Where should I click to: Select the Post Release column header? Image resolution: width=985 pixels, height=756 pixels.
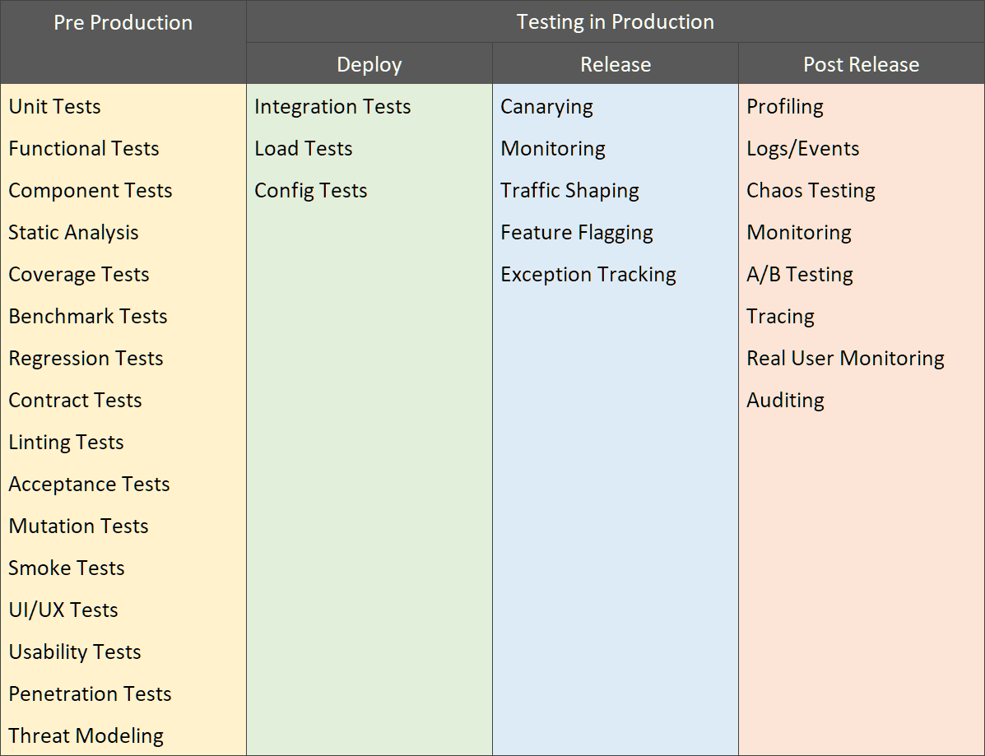tap(861, 64)
